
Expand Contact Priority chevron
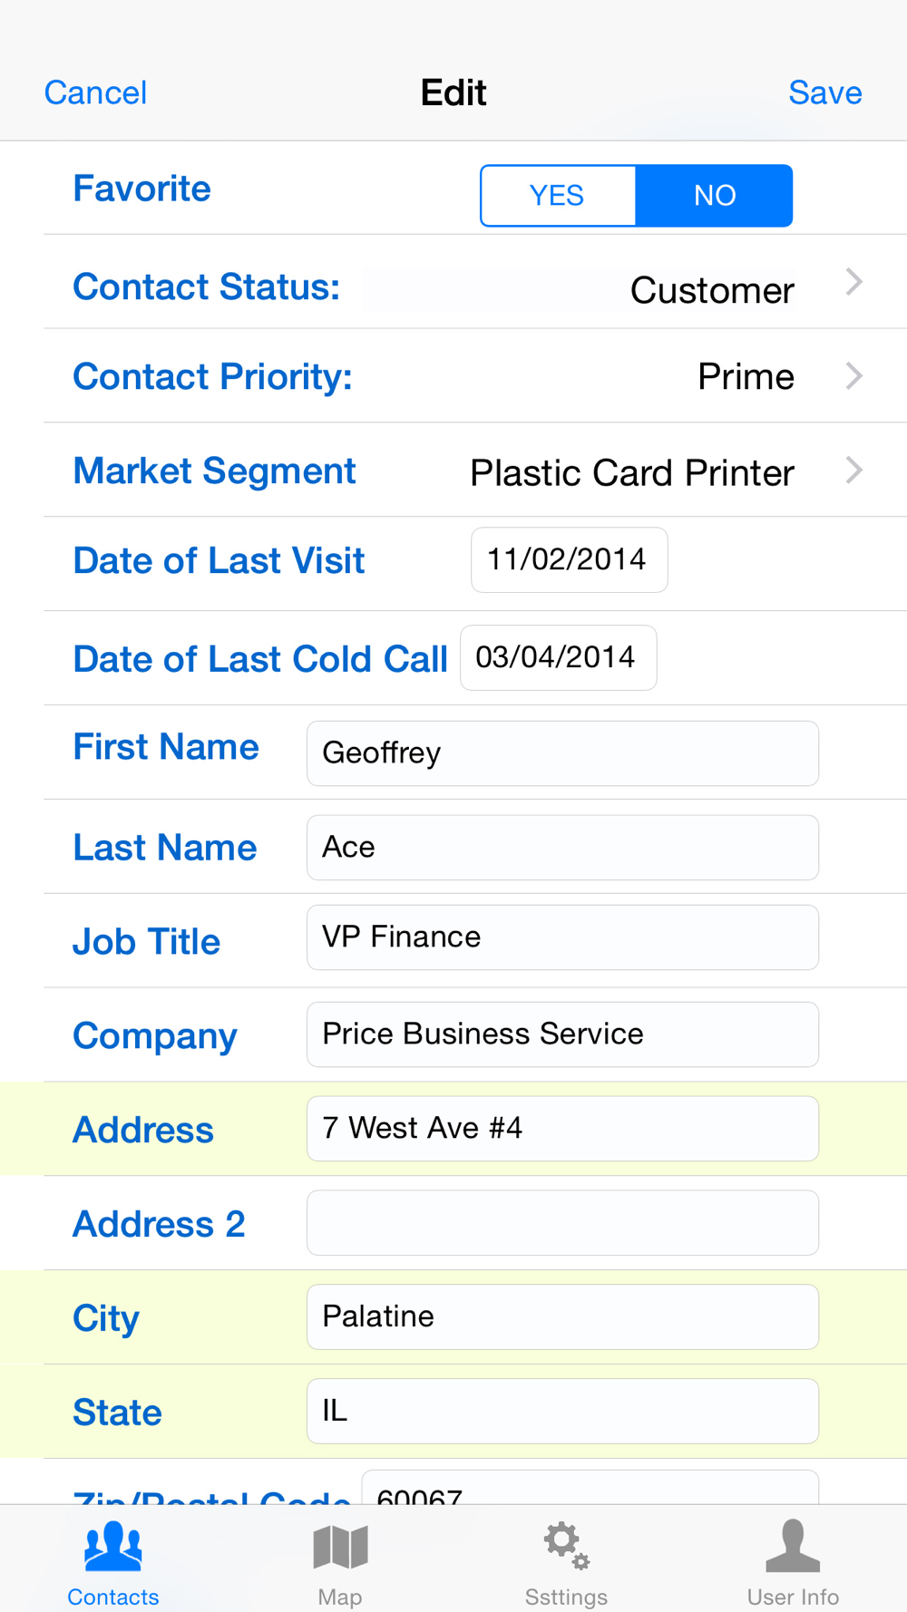click(x=853, y=375)
